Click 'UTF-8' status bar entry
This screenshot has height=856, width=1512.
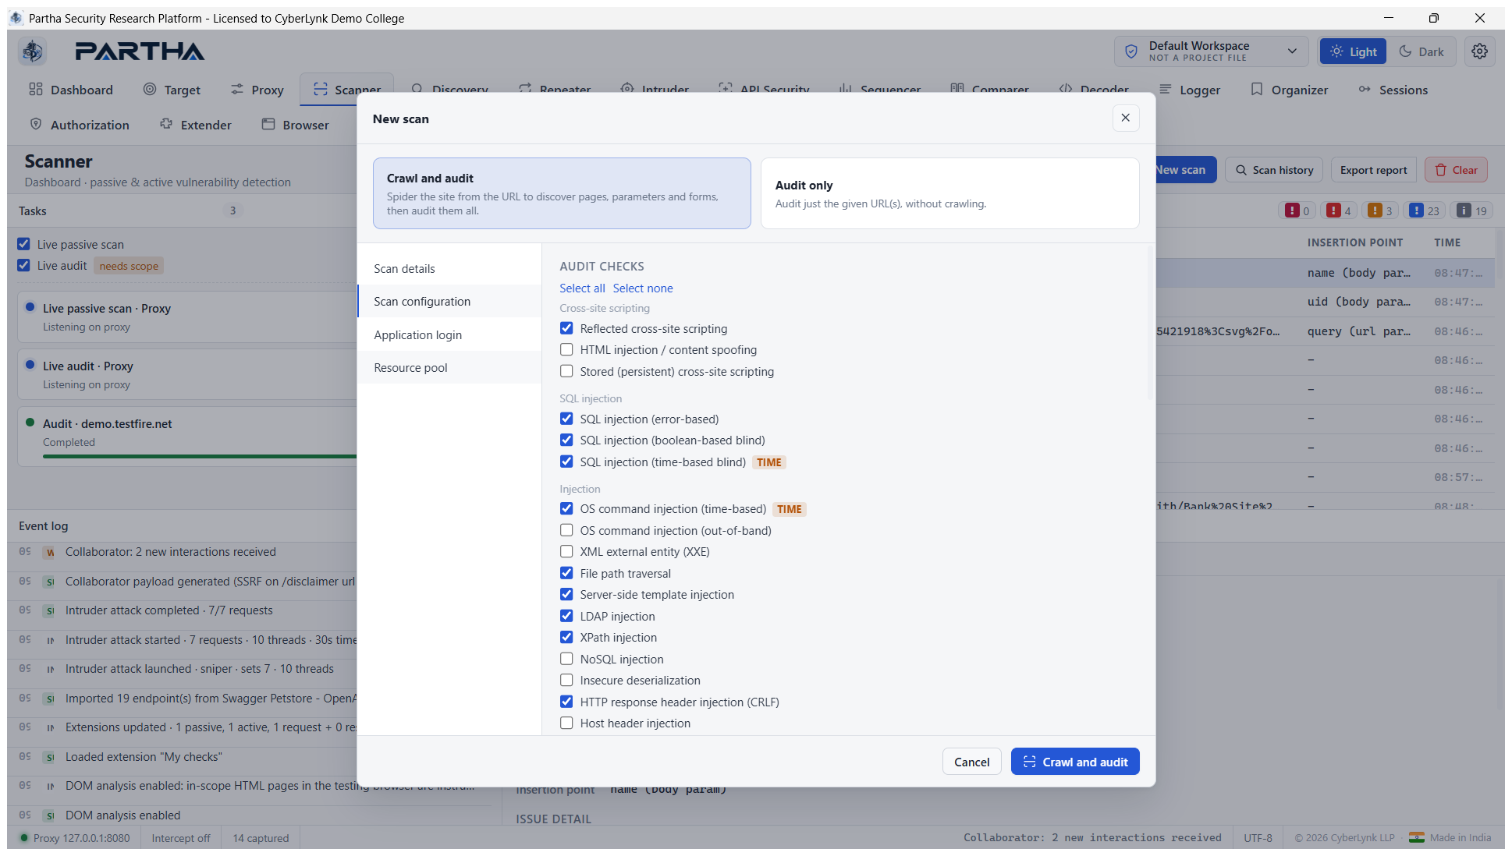coord(1258,838)
